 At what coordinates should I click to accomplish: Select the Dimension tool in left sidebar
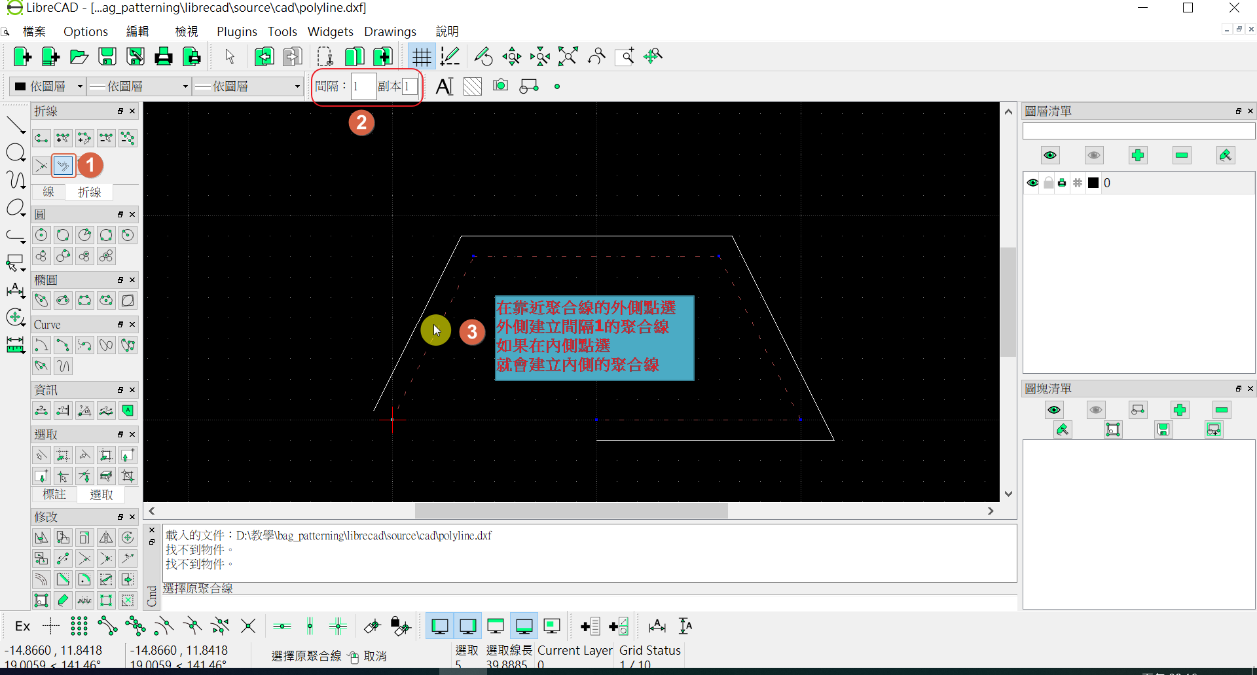tap(15, 289)
